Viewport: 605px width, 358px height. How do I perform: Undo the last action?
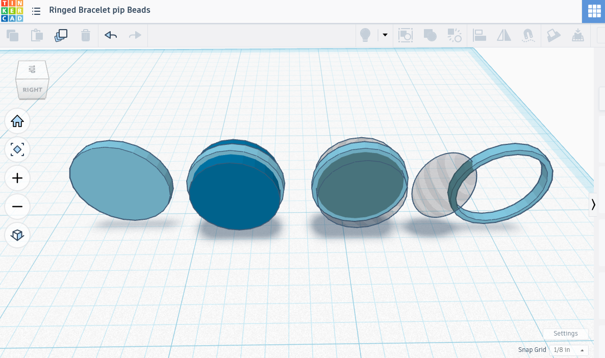[x=110, y=35]
